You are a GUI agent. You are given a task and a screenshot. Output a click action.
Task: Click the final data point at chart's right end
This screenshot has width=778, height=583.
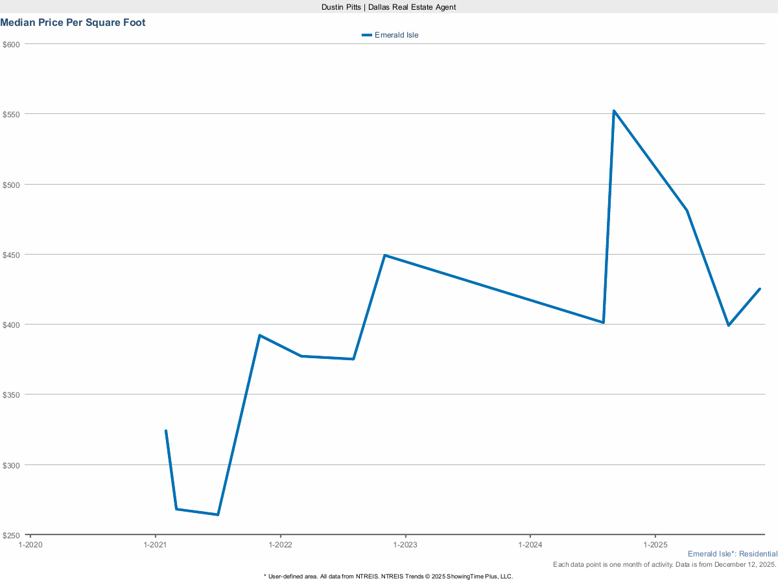tap(759, 289)
